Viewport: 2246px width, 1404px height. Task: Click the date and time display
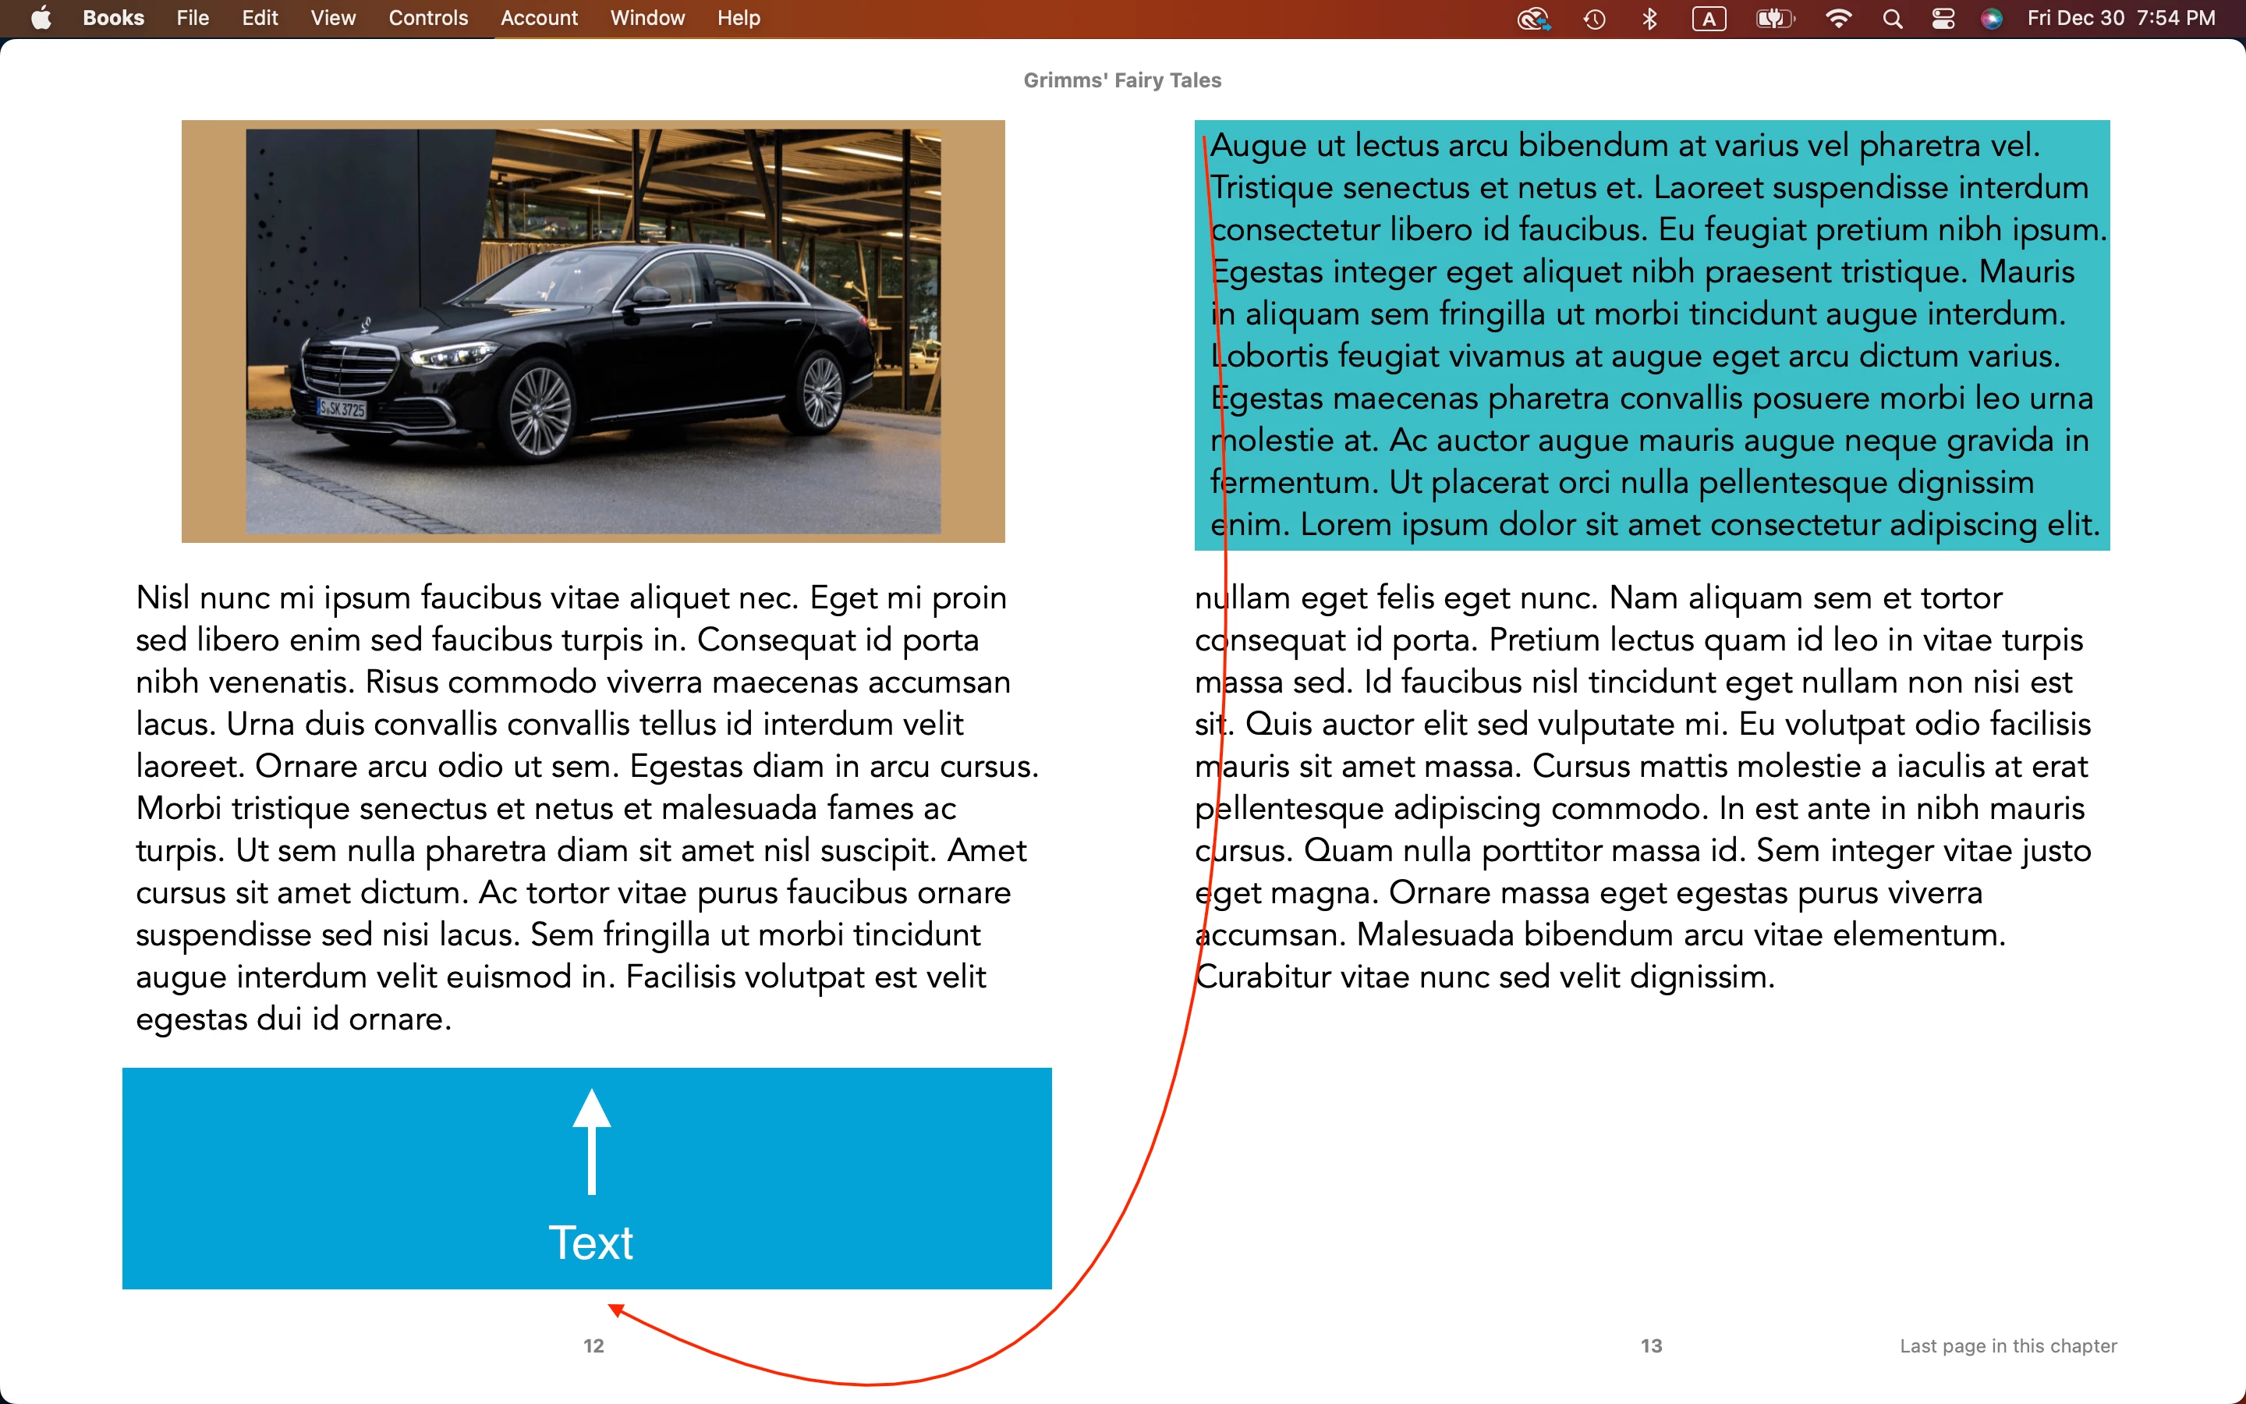pos(2120,19)
